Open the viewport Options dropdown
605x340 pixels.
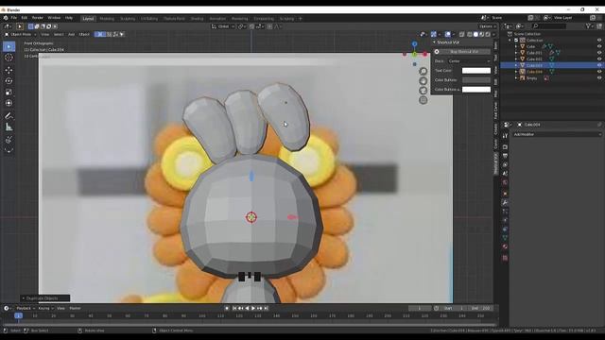(488, 26)
